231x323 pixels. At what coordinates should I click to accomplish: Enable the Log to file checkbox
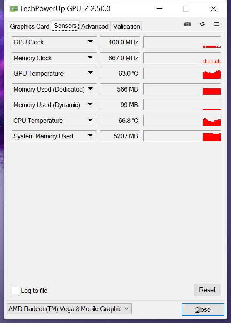coord(15,291)
